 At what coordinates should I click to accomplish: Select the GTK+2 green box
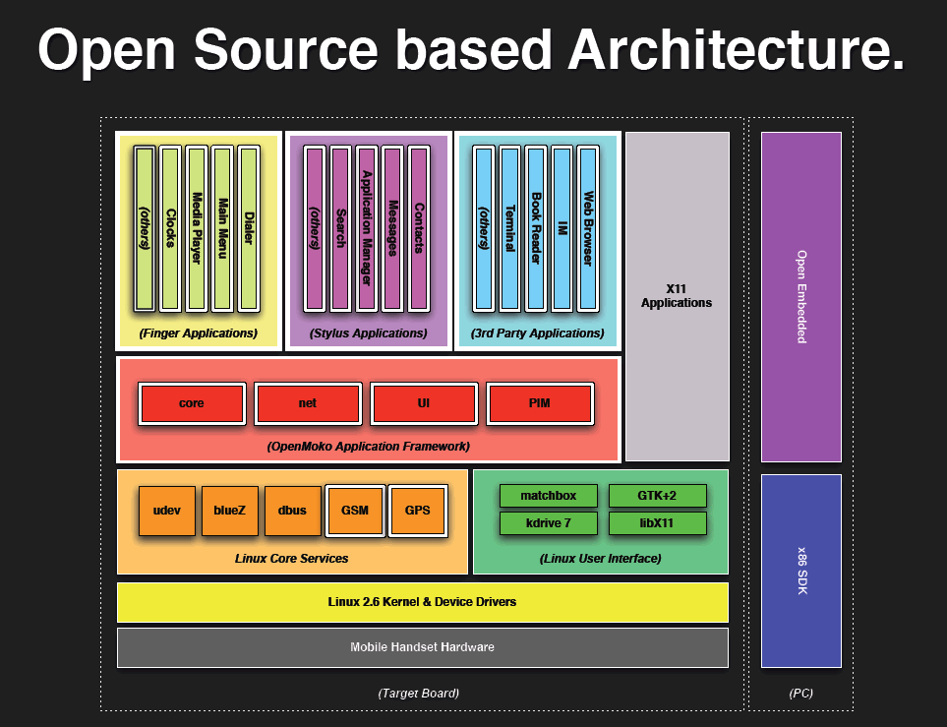[657, 496]
